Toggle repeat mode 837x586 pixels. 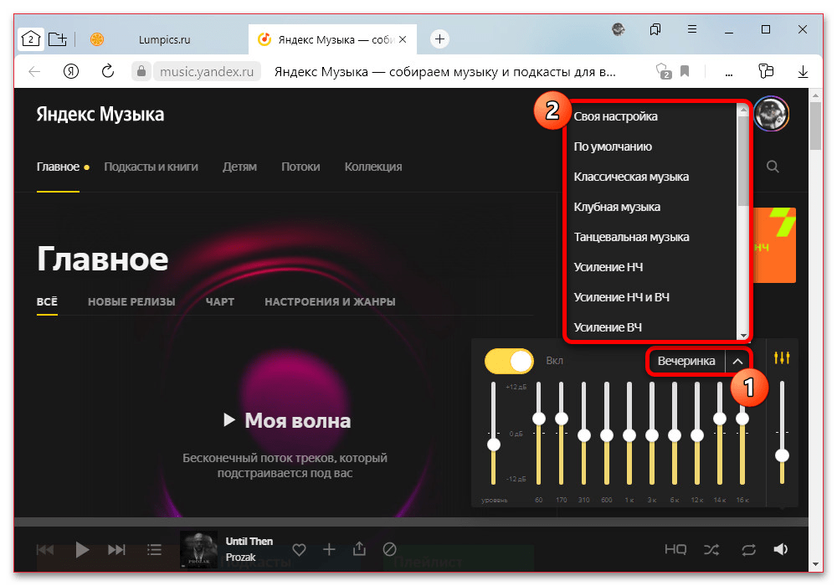pyautogui.click(x=748, y=549)
